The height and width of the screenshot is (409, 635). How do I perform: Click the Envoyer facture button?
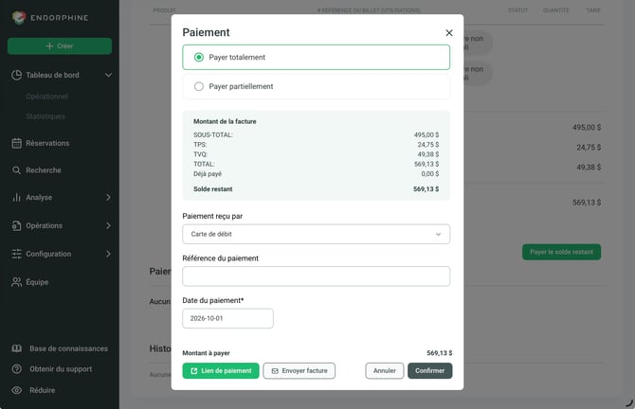[299, 371]
